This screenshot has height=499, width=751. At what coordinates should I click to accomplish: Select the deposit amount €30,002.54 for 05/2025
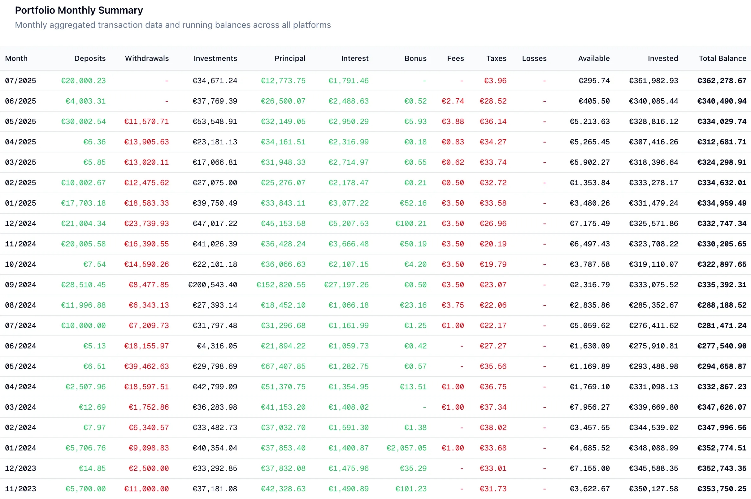point(84,121)
